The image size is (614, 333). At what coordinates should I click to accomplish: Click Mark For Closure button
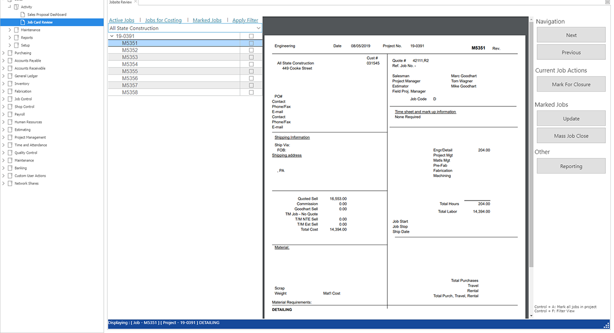click(571, 84)
